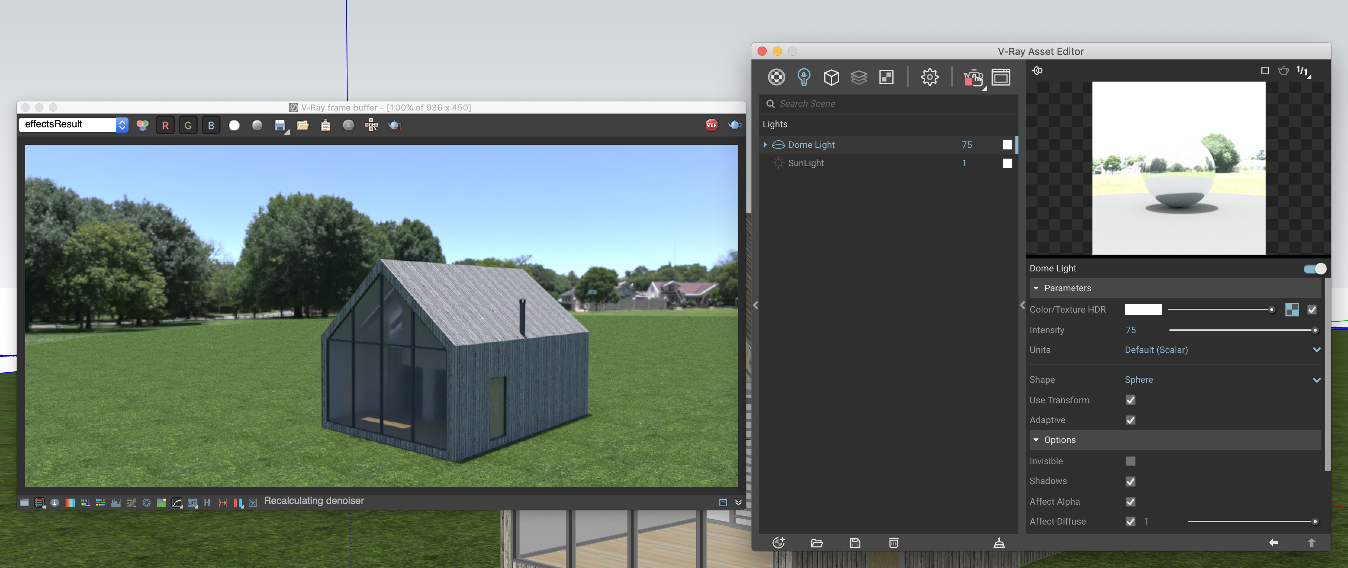The image size is (1348, 568).
Task: Save the current channel floppy icon
Action: (280, 125)
